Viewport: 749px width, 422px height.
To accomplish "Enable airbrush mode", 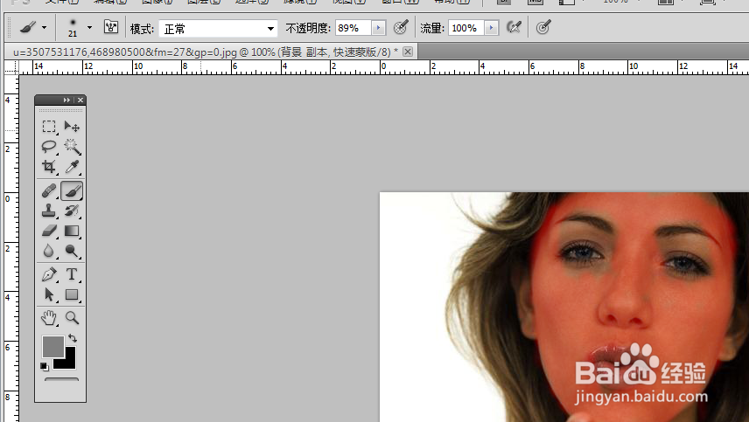I will pos(514,28).
